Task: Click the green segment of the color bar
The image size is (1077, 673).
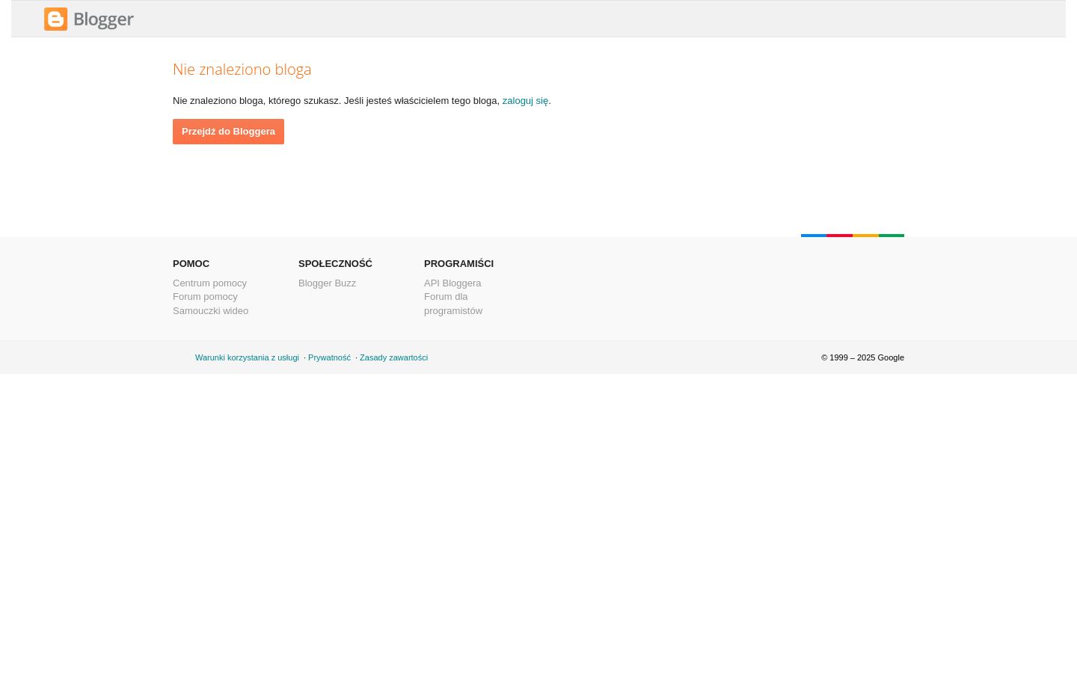Action: tap(892, 236)
